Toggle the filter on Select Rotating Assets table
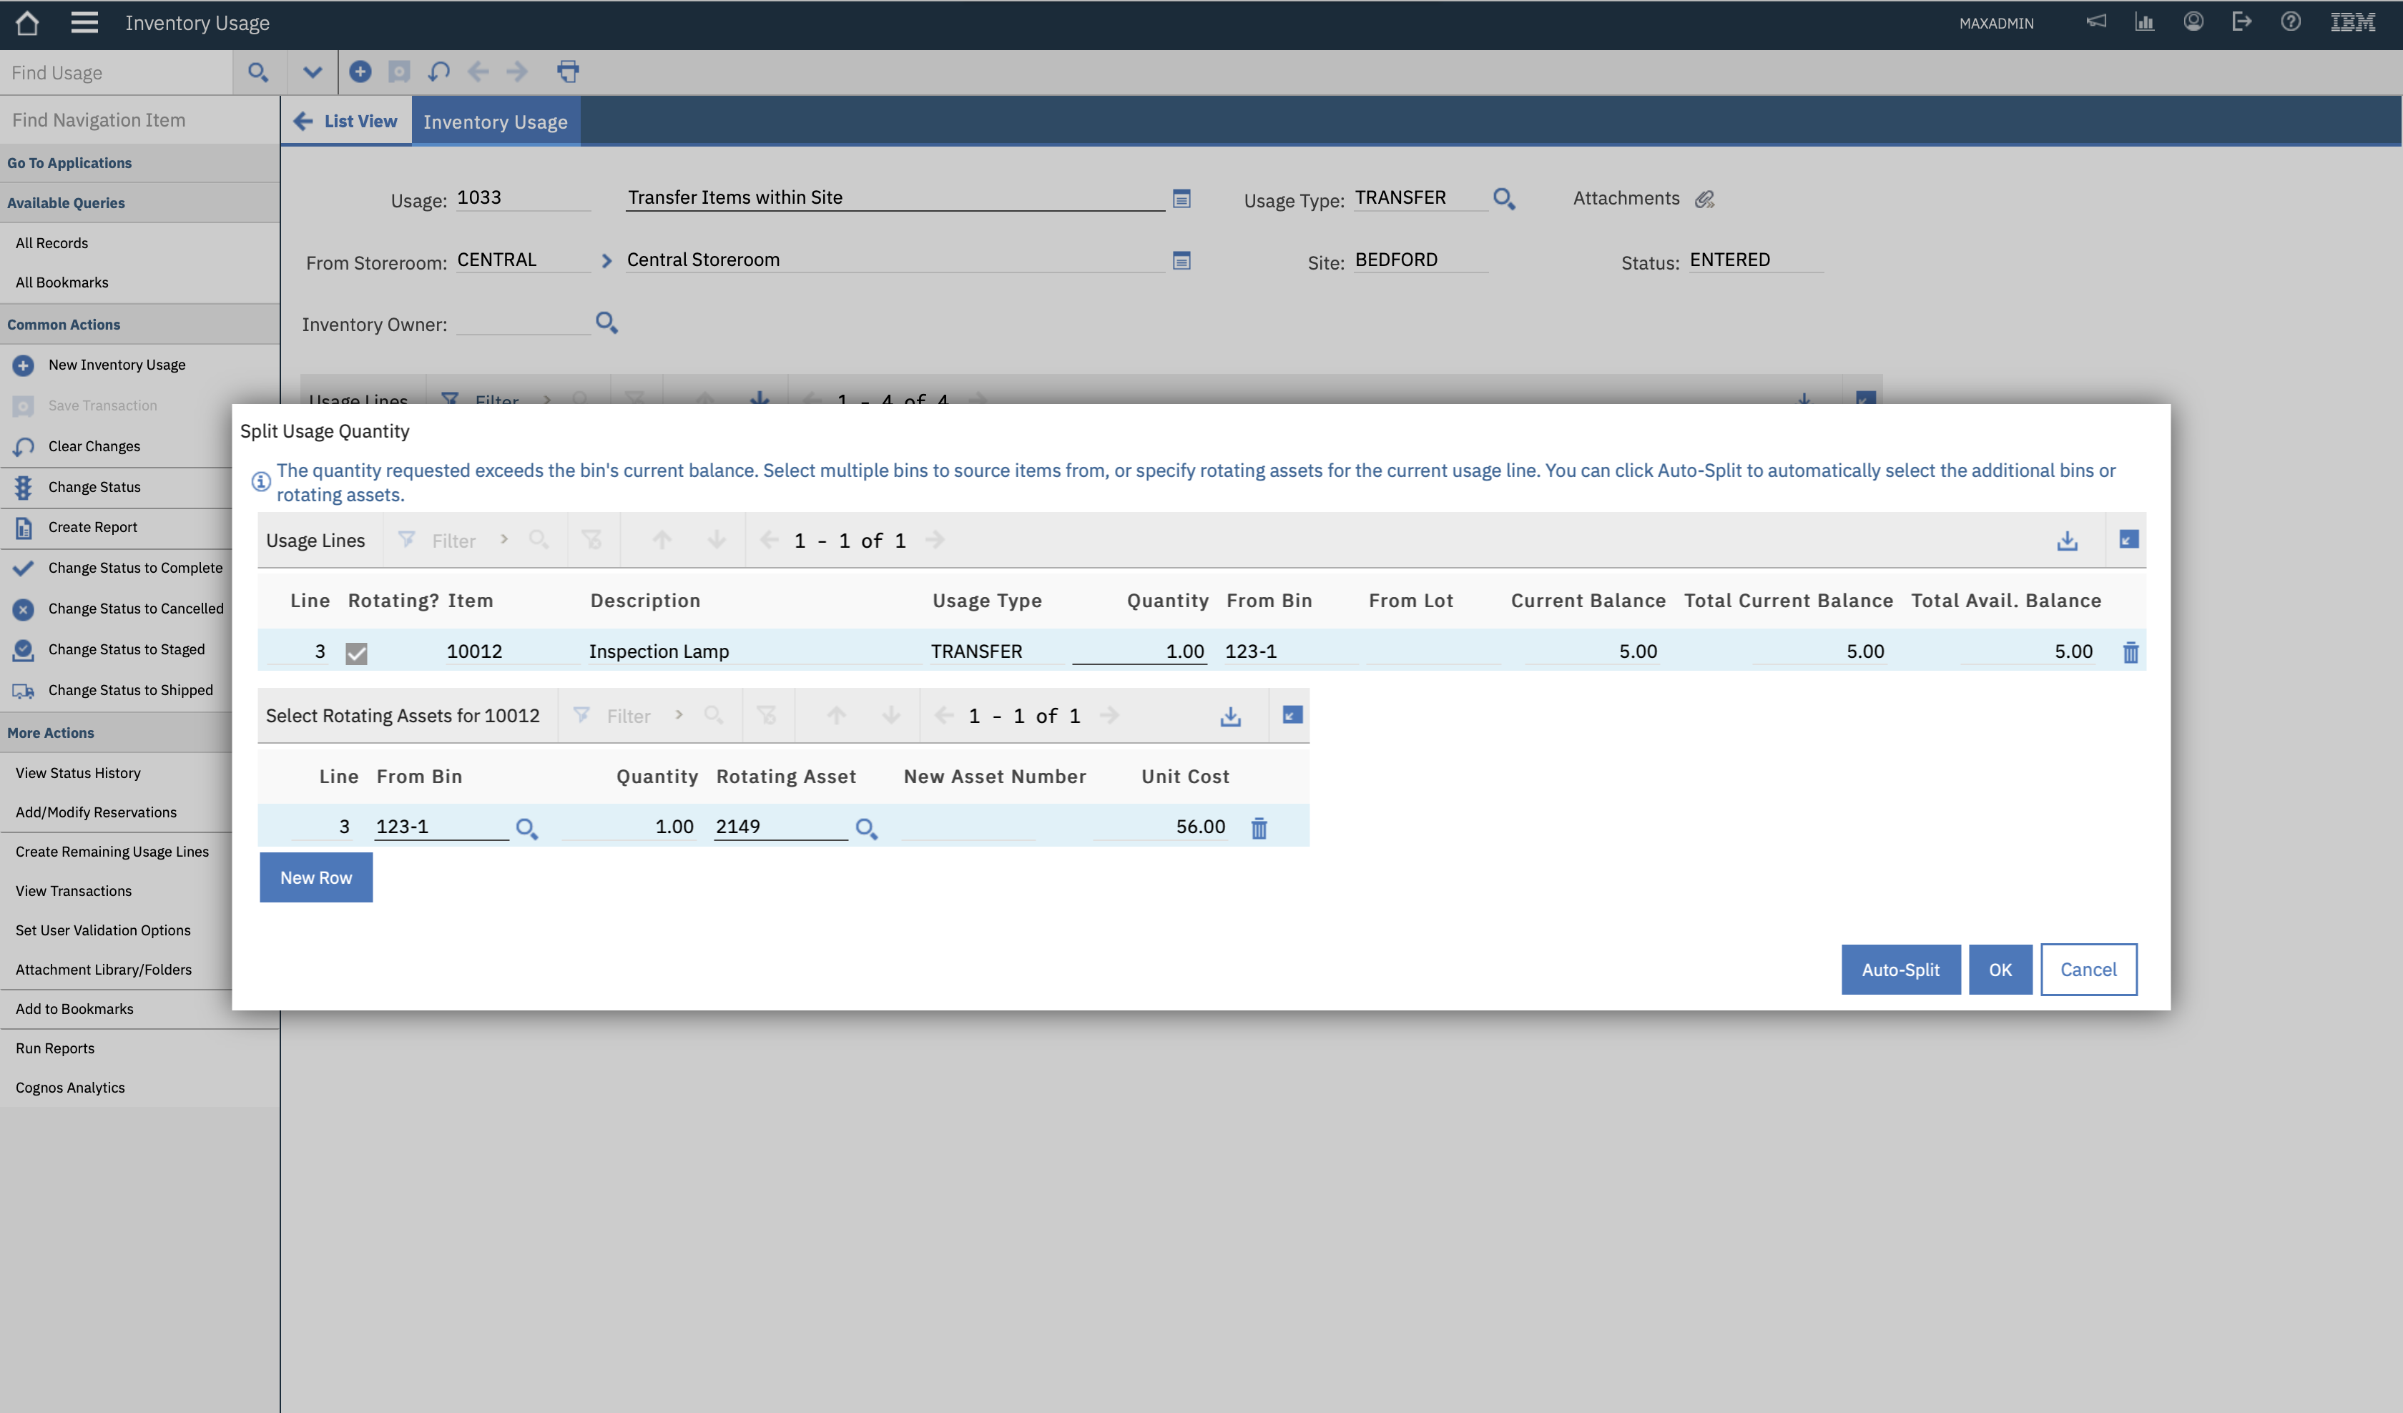The width and height of the screenshot is (2403, 1413). click(x=581, y=715)
